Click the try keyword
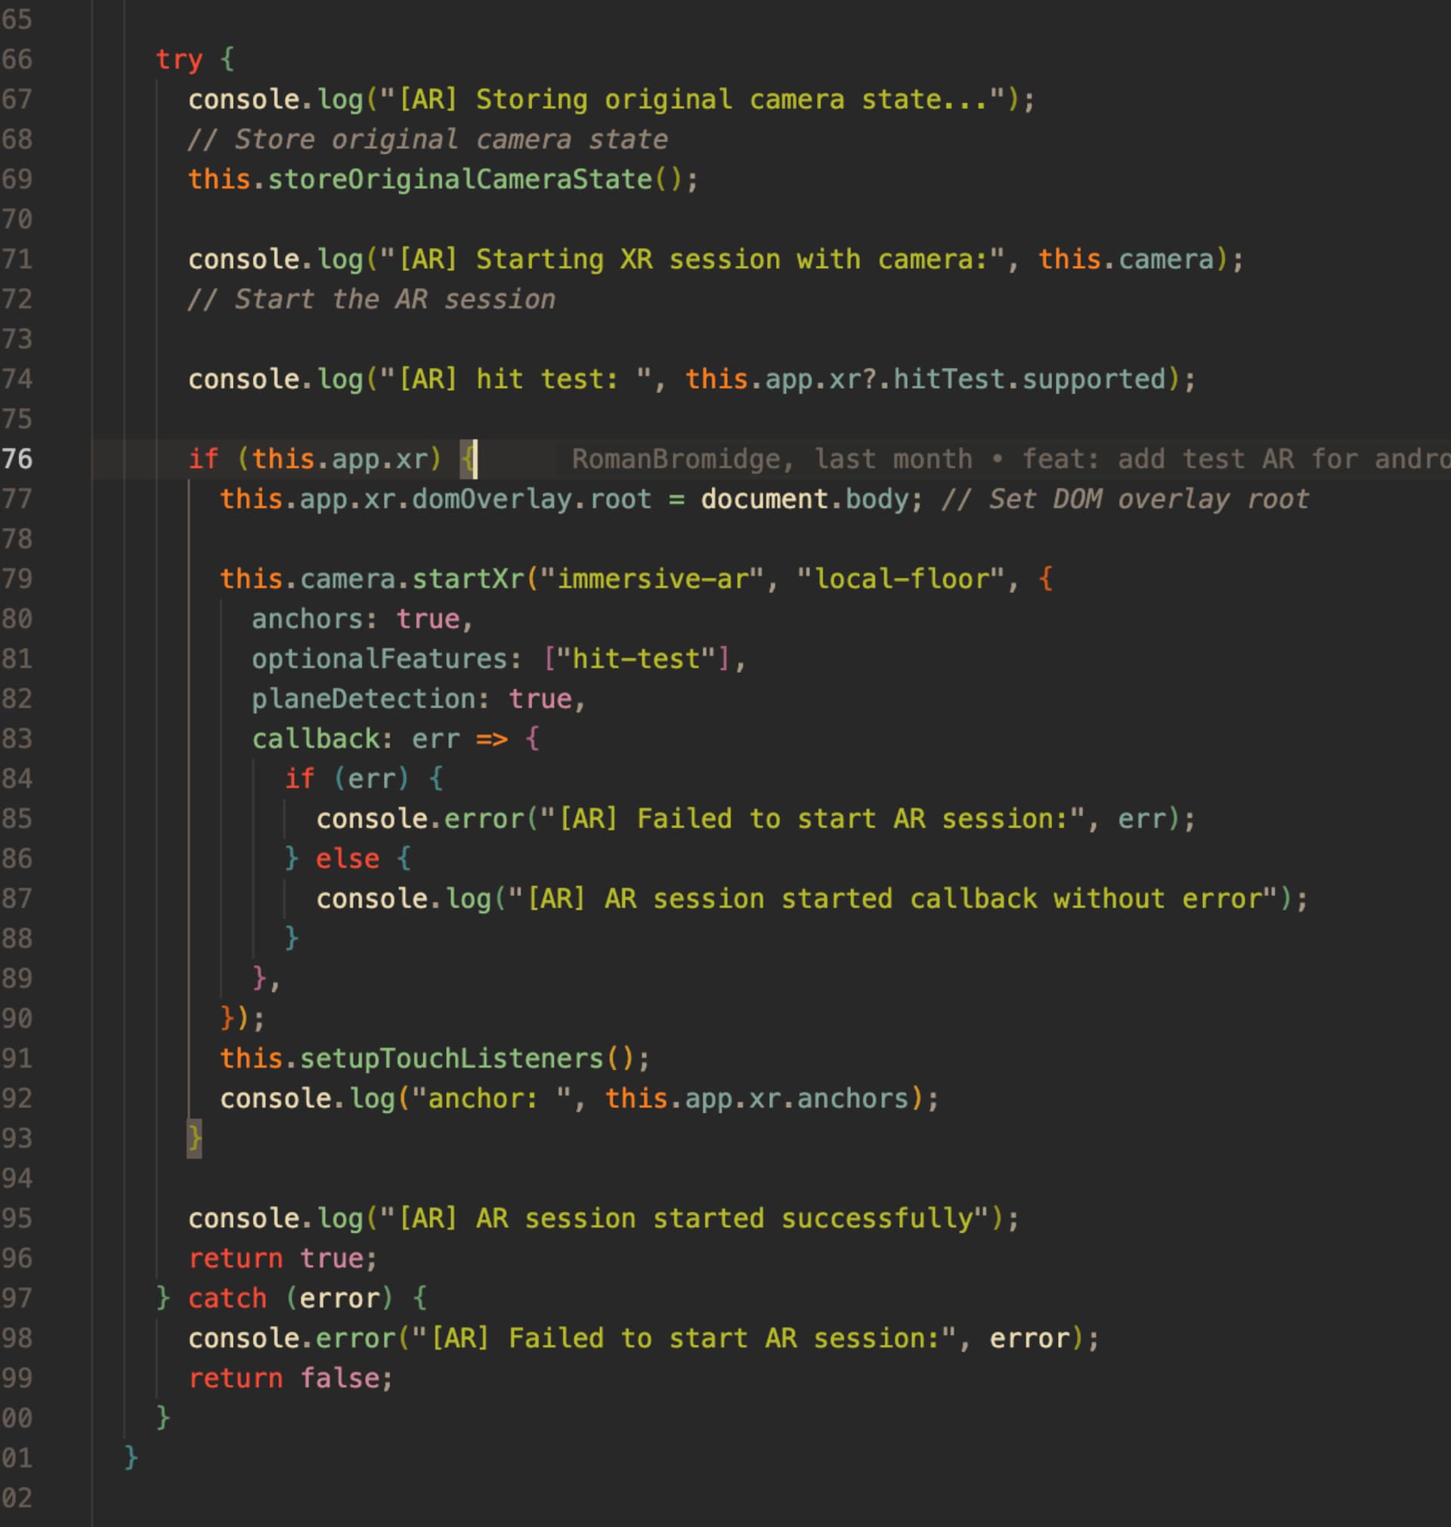The height and width of the screenshot is (1527, 1451). (x=178, y=60)
